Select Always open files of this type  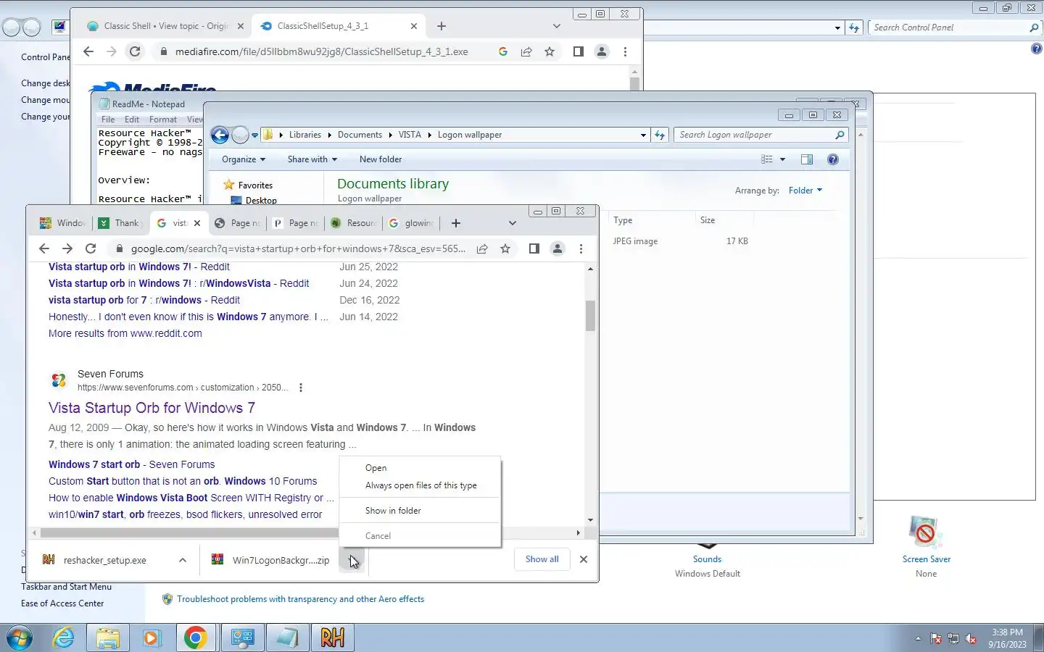tap(420, 485)
